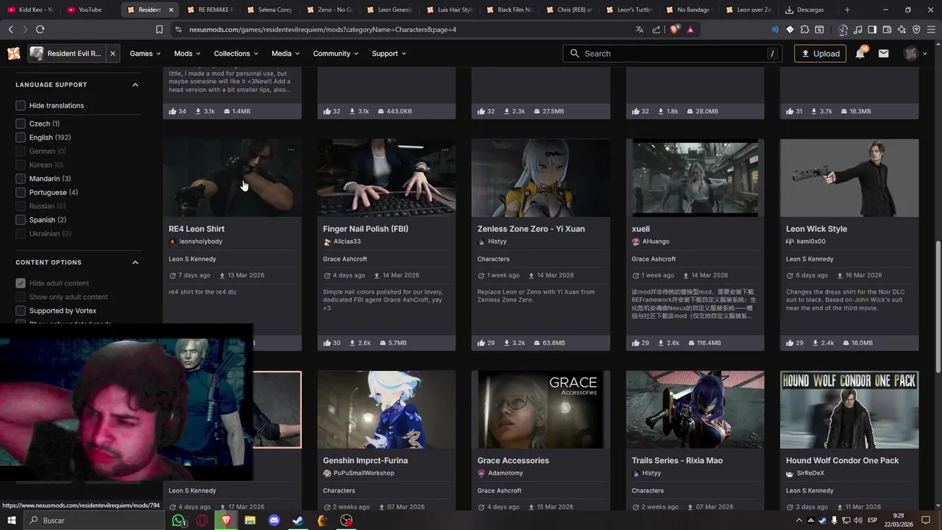
Task: Open the Brave VPN shield icon
Action: (x=916, y=29)
